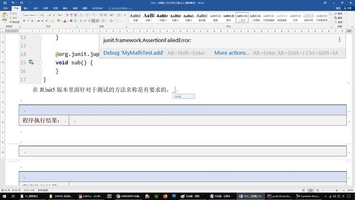Click the Save icon in quick access toolbar

[5, 3]
